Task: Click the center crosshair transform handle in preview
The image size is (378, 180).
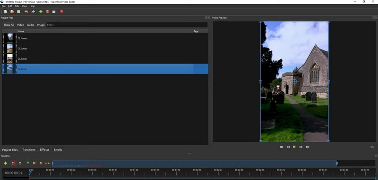Action: coord(294,82)
